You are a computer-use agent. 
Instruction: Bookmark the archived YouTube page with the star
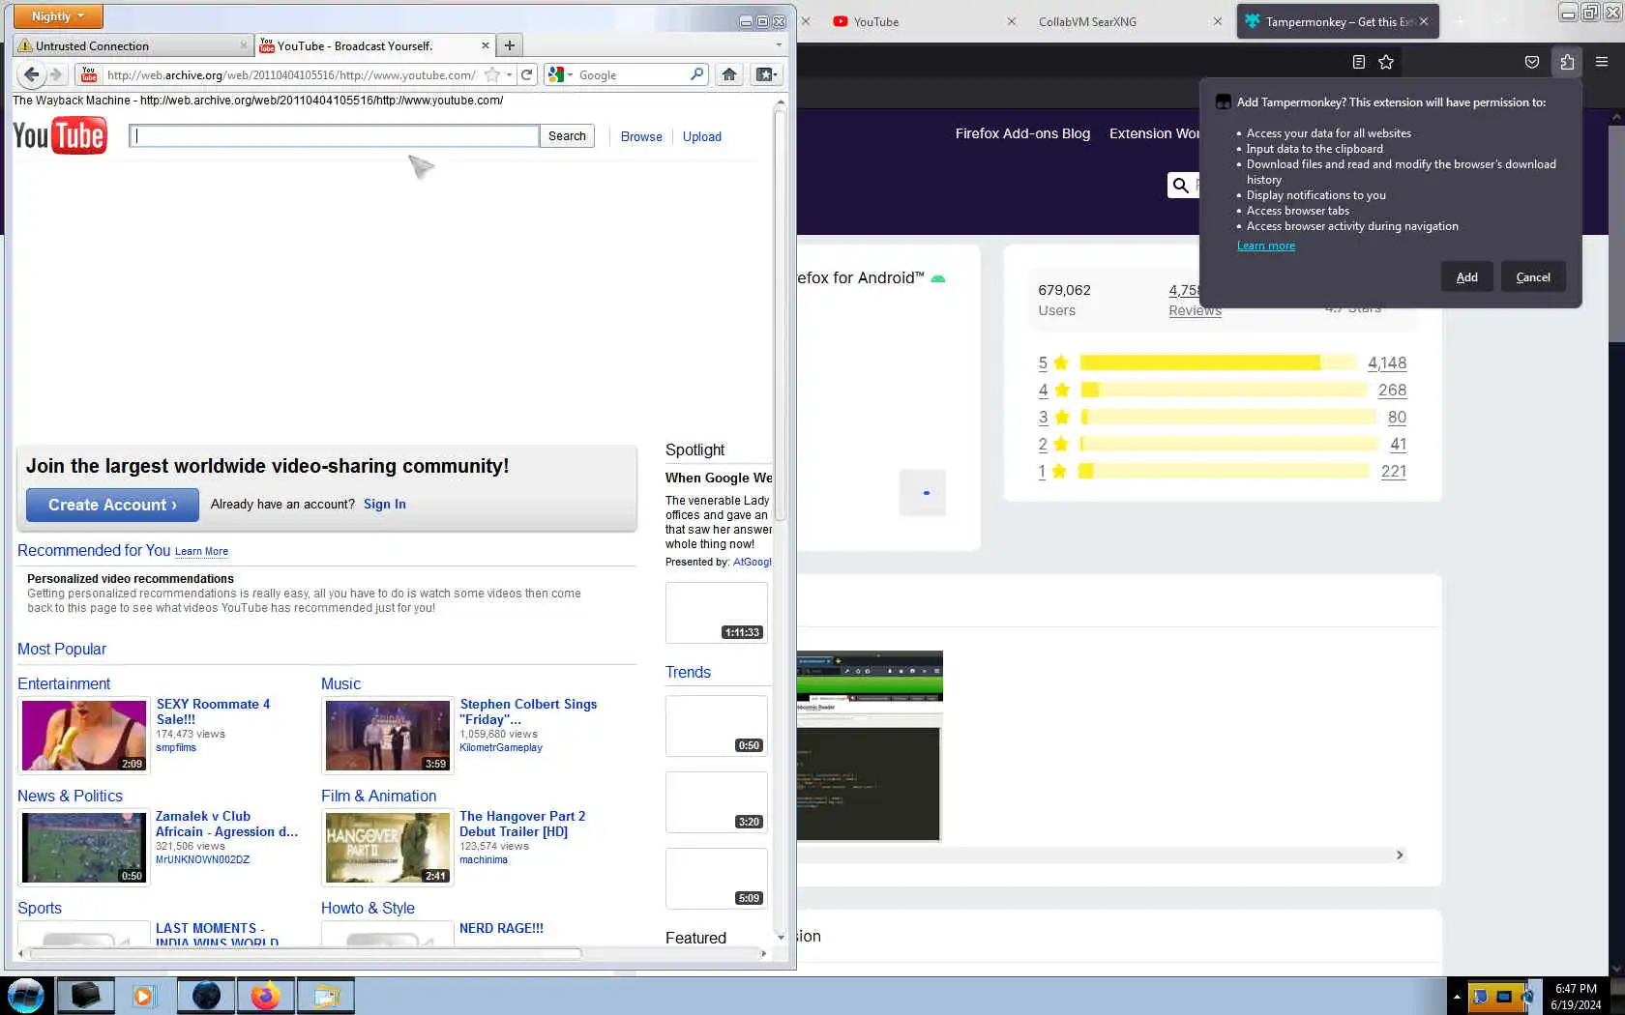point(492,74)
